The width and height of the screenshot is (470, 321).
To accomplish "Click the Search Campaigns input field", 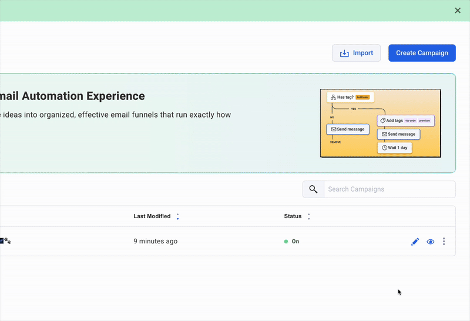I will [x=389, y=189].
